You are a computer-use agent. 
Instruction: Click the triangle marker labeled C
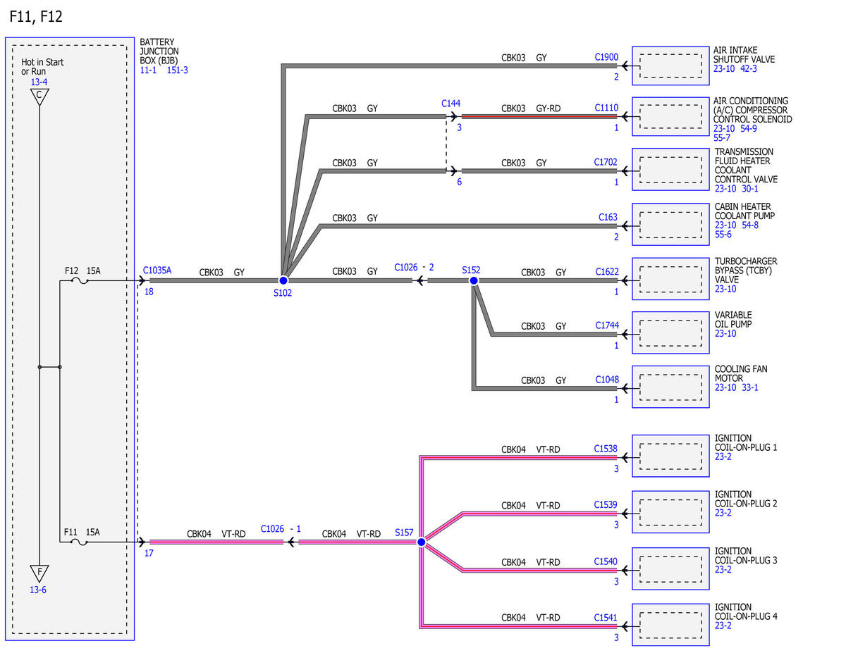[x=39, y=97]
